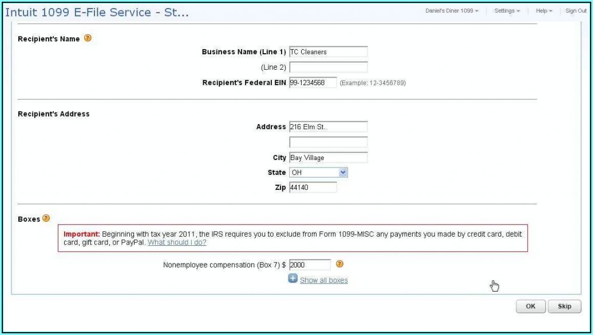593x335 pixels.
Task: Click the blue plus icon for boxes
Action: pyautogui.click(x=292, y=278)
